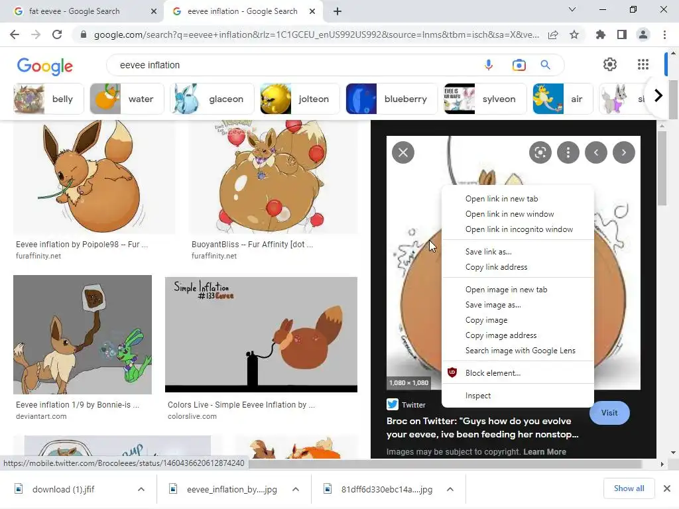The image size is (679, 509).
Task: Open the Extensions puzzle icon
Action: tap(600, 34)
